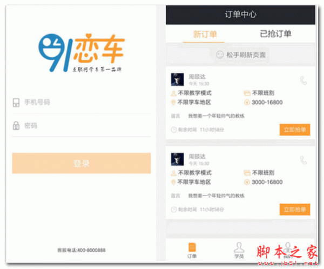324x269 pixels.
Task: Click 不限学车地区 text in second order
Action: point(194,182)
